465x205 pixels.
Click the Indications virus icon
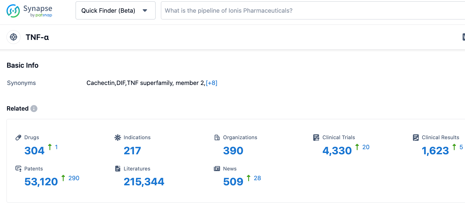pos(118,138)
